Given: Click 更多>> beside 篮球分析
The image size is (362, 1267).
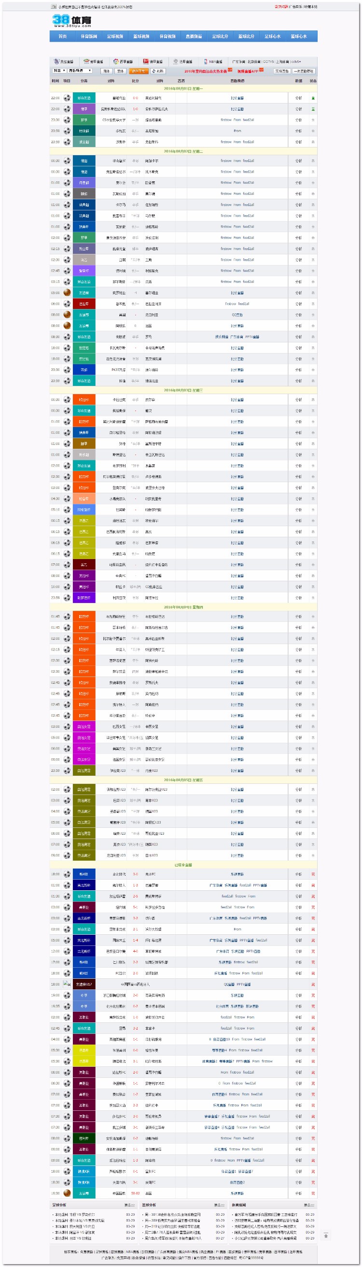Looking at the screenshot, I should pyautogui.click(x=219, y=1205).
